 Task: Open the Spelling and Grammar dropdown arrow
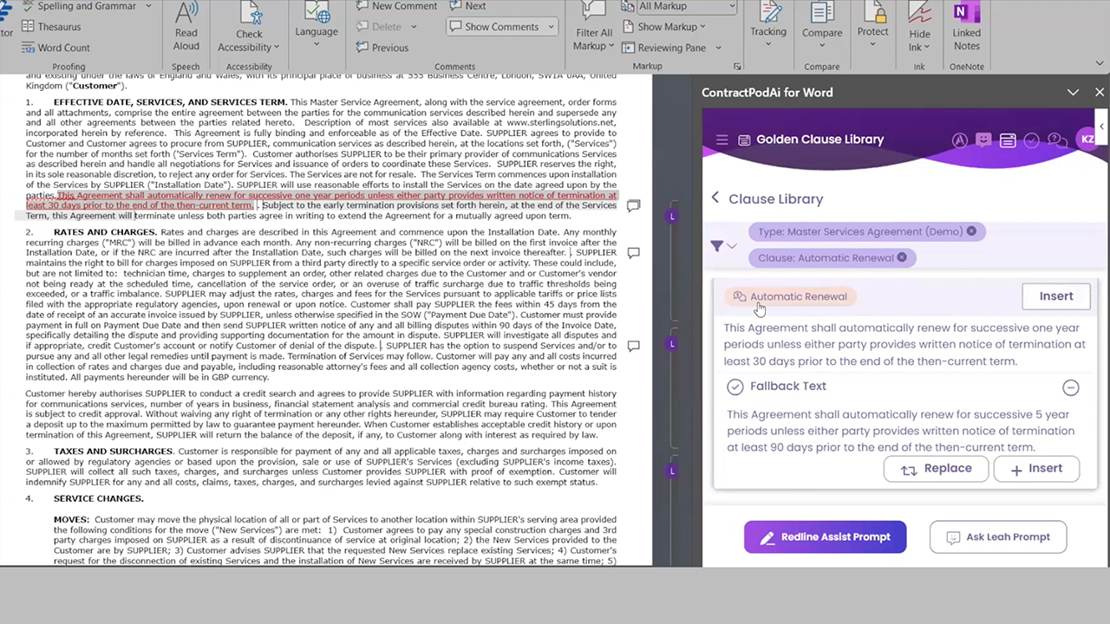pos(148,6)
